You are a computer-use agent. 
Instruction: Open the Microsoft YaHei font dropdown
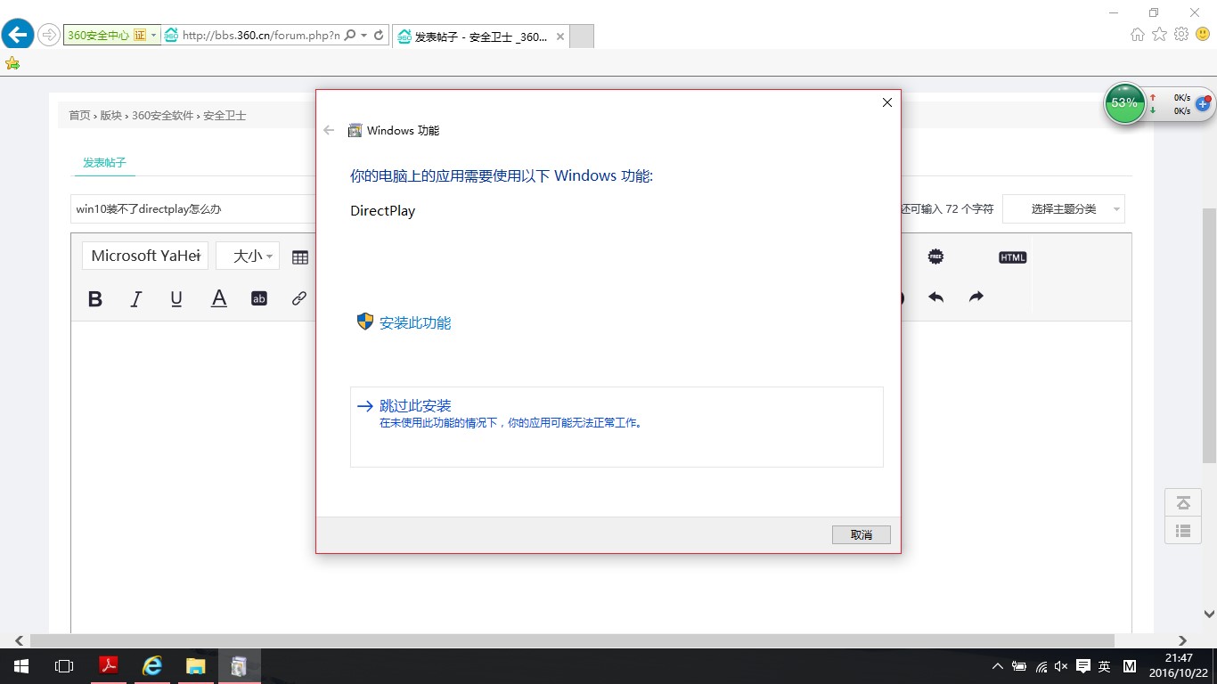(x=145, y=256)
